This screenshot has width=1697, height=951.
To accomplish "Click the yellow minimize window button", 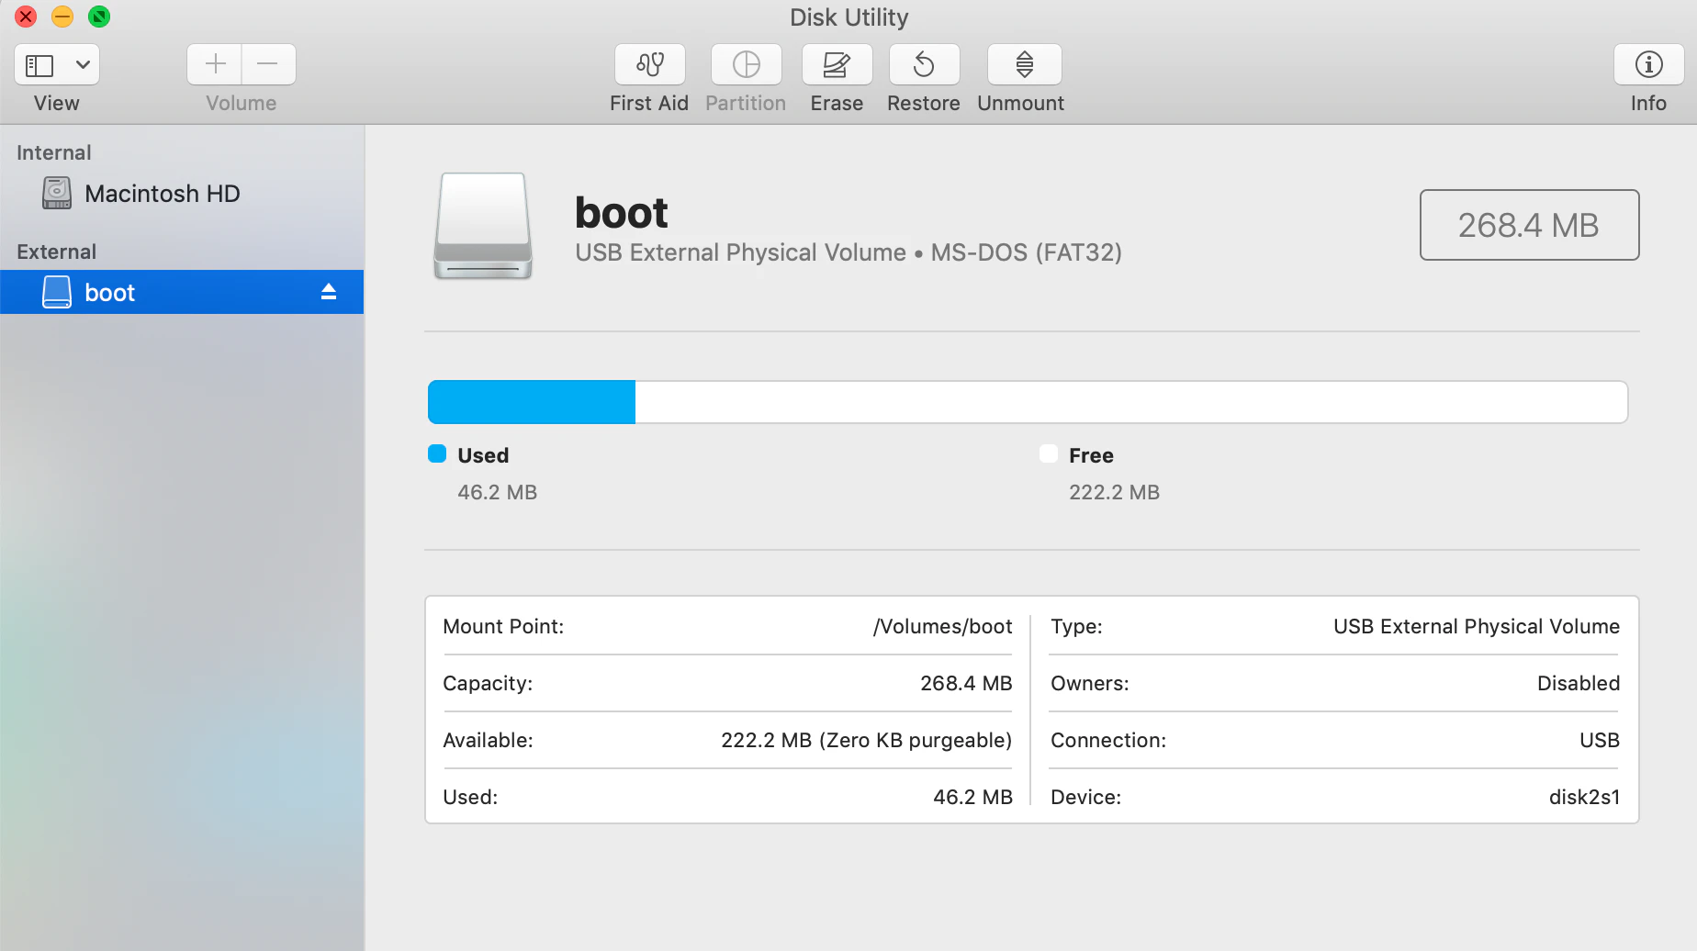I will [x=62, y=17].
